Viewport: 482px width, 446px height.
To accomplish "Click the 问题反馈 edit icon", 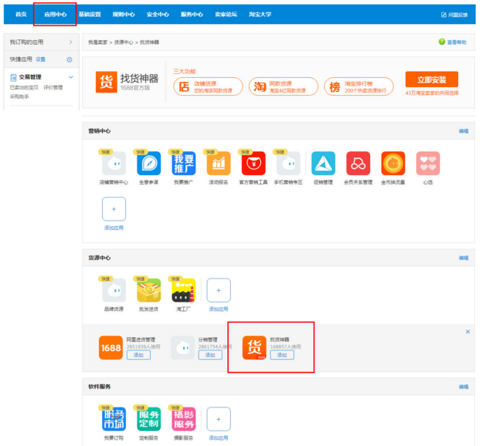I will pyautogui.click(x=443, y=15).
